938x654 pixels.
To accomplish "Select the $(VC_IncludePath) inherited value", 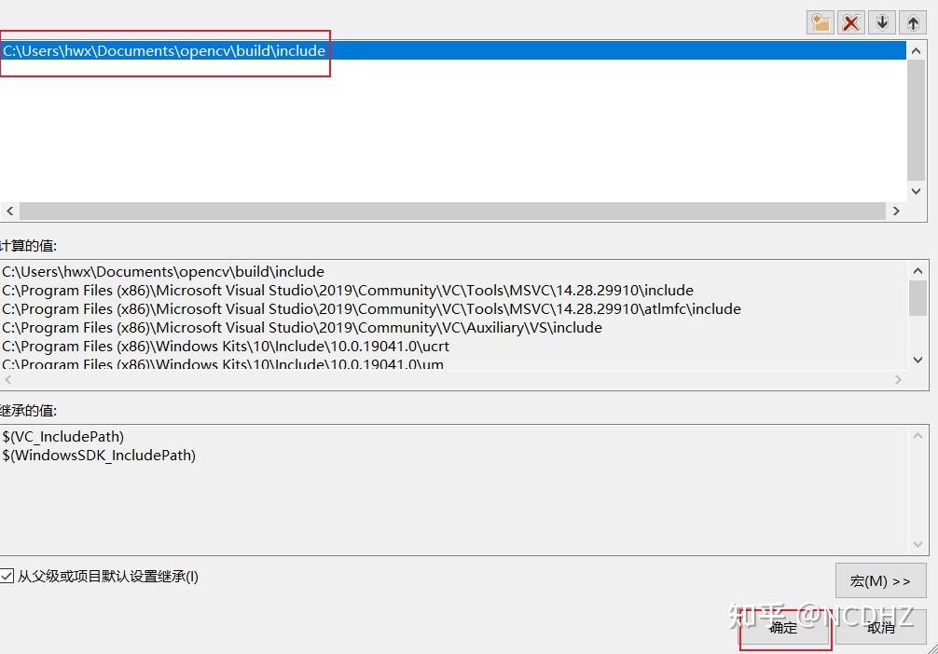I will coord(62,436).
